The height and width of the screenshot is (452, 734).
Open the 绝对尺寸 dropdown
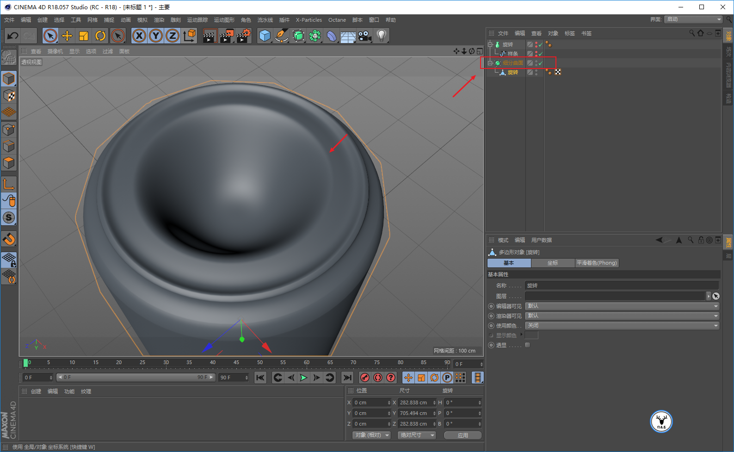(417, 435)
